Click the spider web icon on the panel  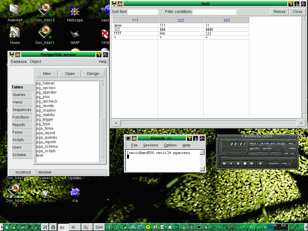pyautogui.click(x=191, y=227)
